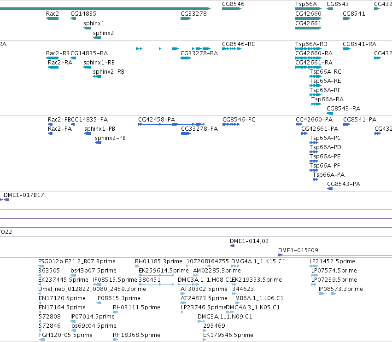Viewport: 392px width, 342px height.
Task: Select BAC clone DME1-015F09
Action: 335,255
